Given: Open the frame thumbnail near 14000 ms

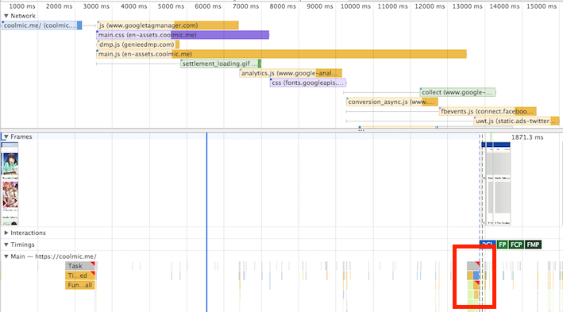Looking at the screenshot, I should [502, 183].
